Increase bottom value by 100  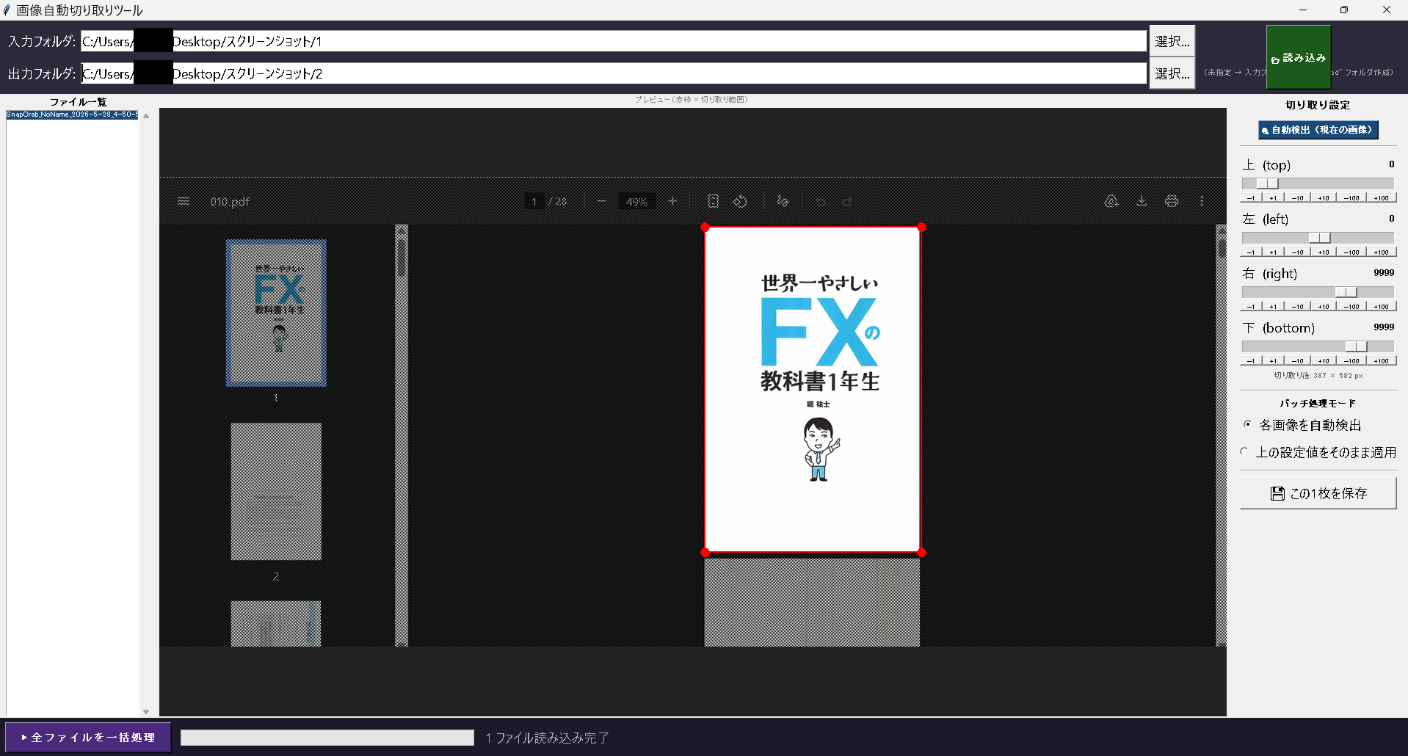click(x=1381, y=360)
